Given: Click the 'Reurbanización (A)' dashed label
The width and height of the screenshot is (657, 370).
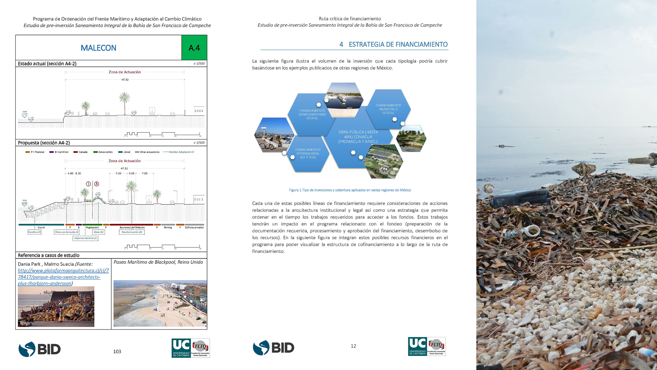Looking at the screenshot, I should coord(132,232).
